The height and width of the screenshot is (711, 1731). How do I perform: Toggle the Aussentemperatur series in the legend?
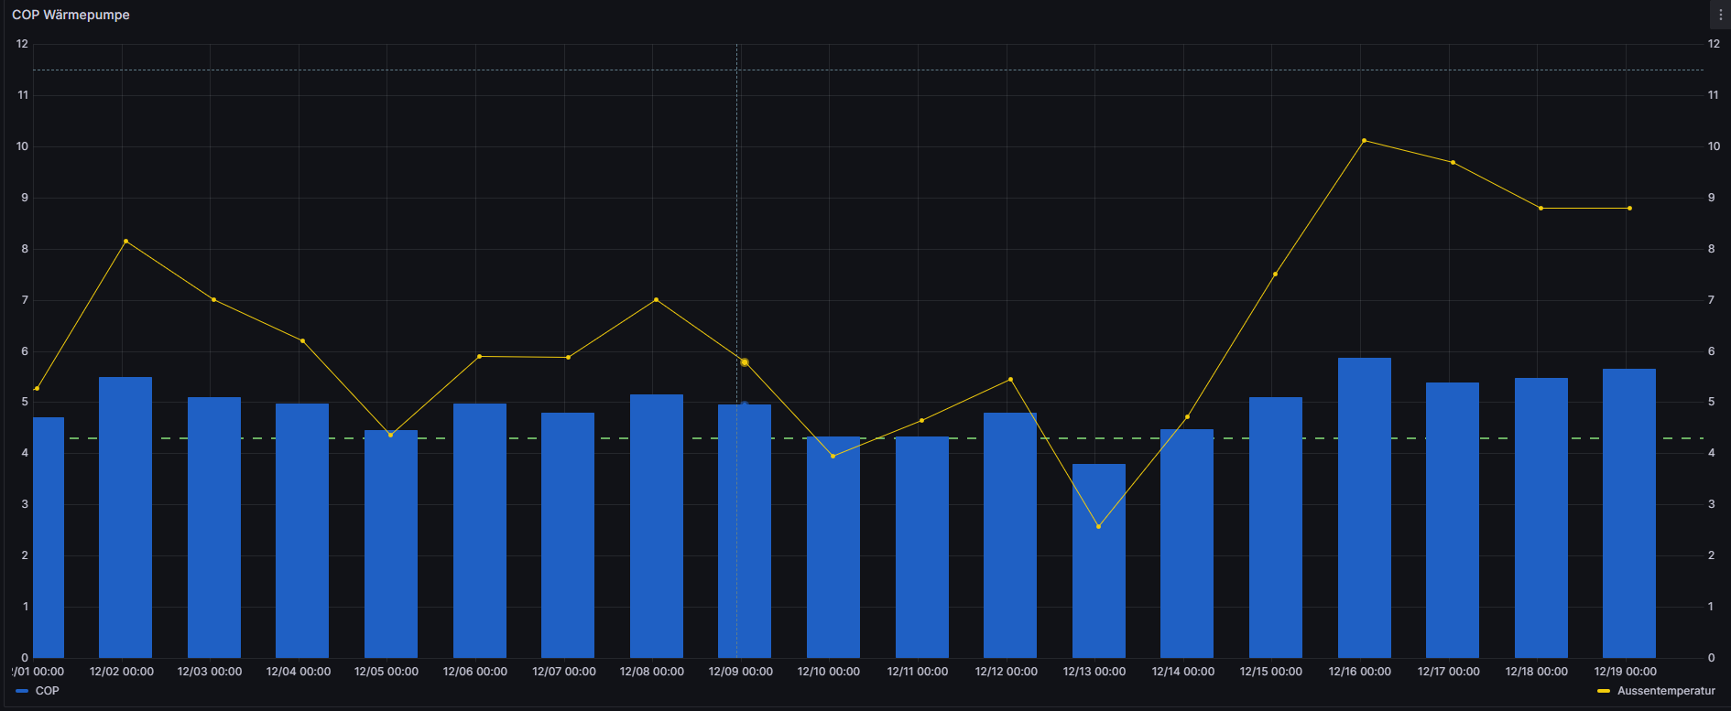1666,691
